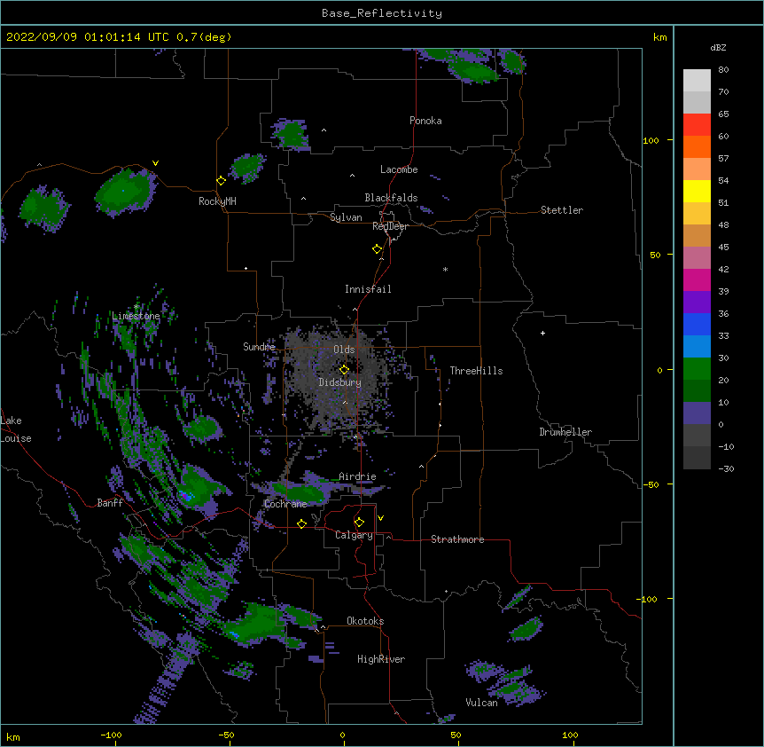This screenshot has width=764, height=747.
Task: Click the Limestone label
Action: [136, 316]
